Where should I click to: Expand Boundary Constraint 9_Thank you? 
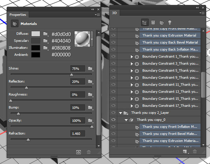pos(132,78)
